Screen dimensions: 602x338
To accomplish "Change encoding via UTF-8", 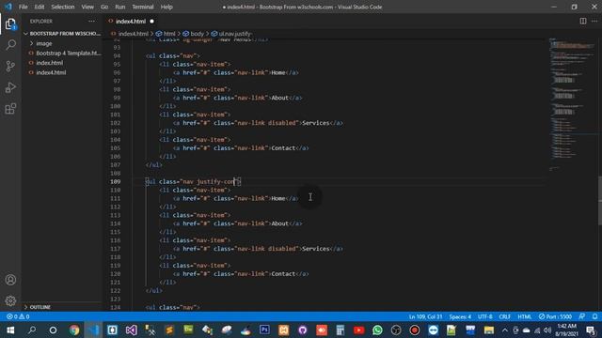I will (x=485, y=316).
